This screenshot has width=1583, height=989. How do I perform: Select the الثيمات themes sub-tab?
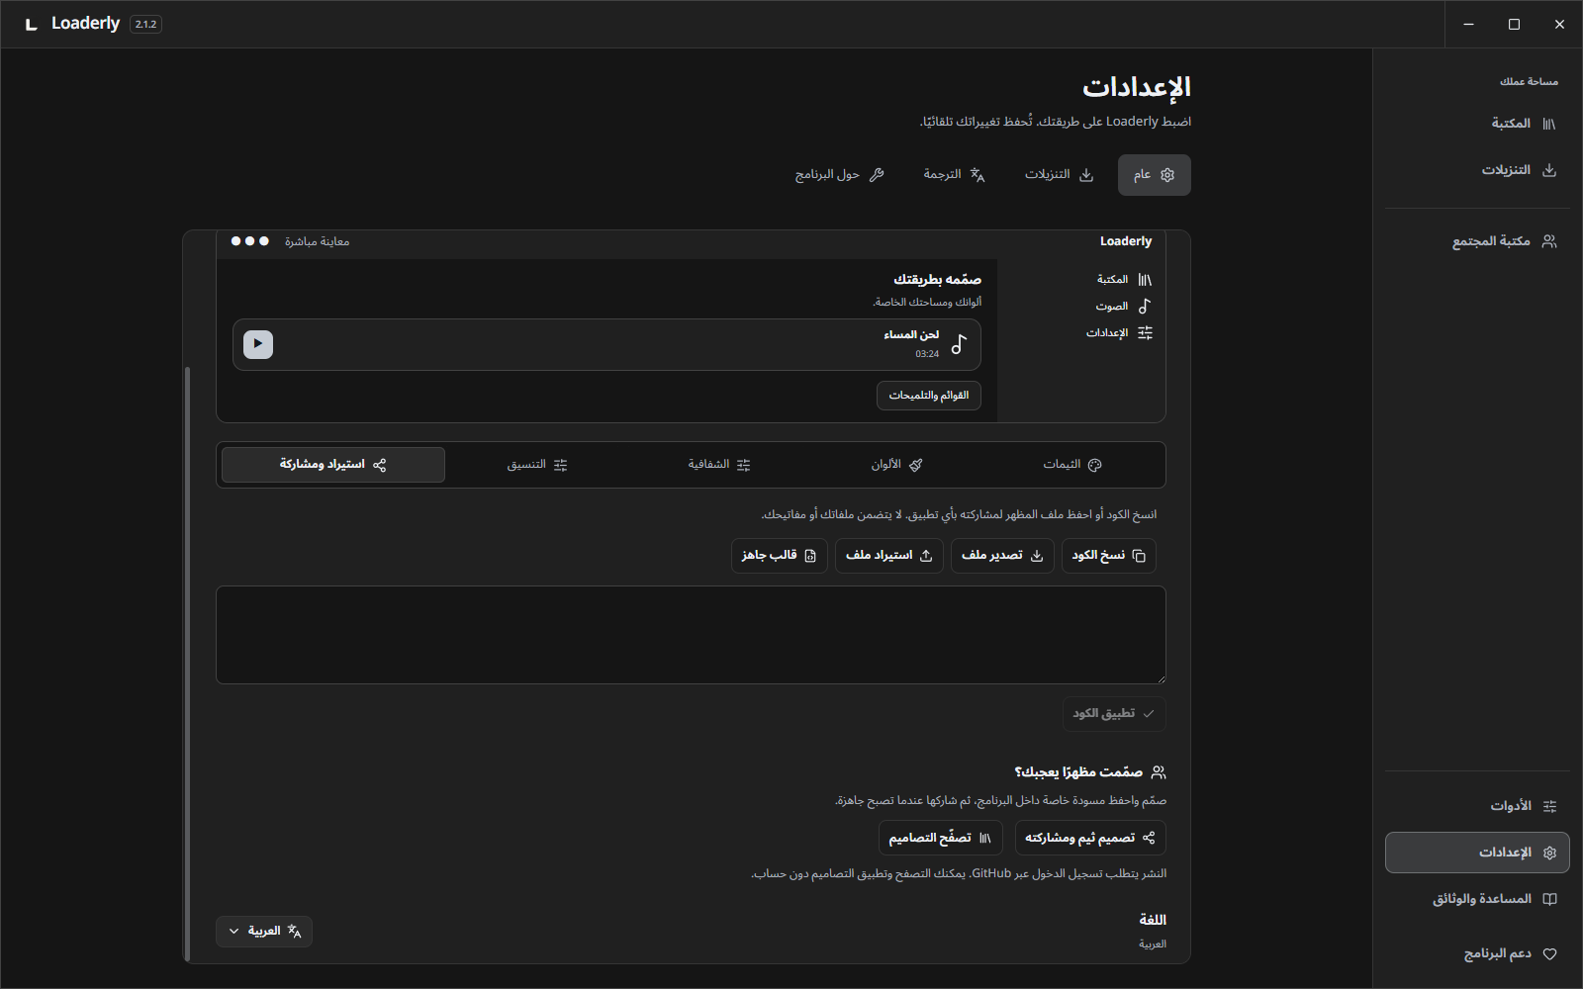click(x=1072, y=465)
